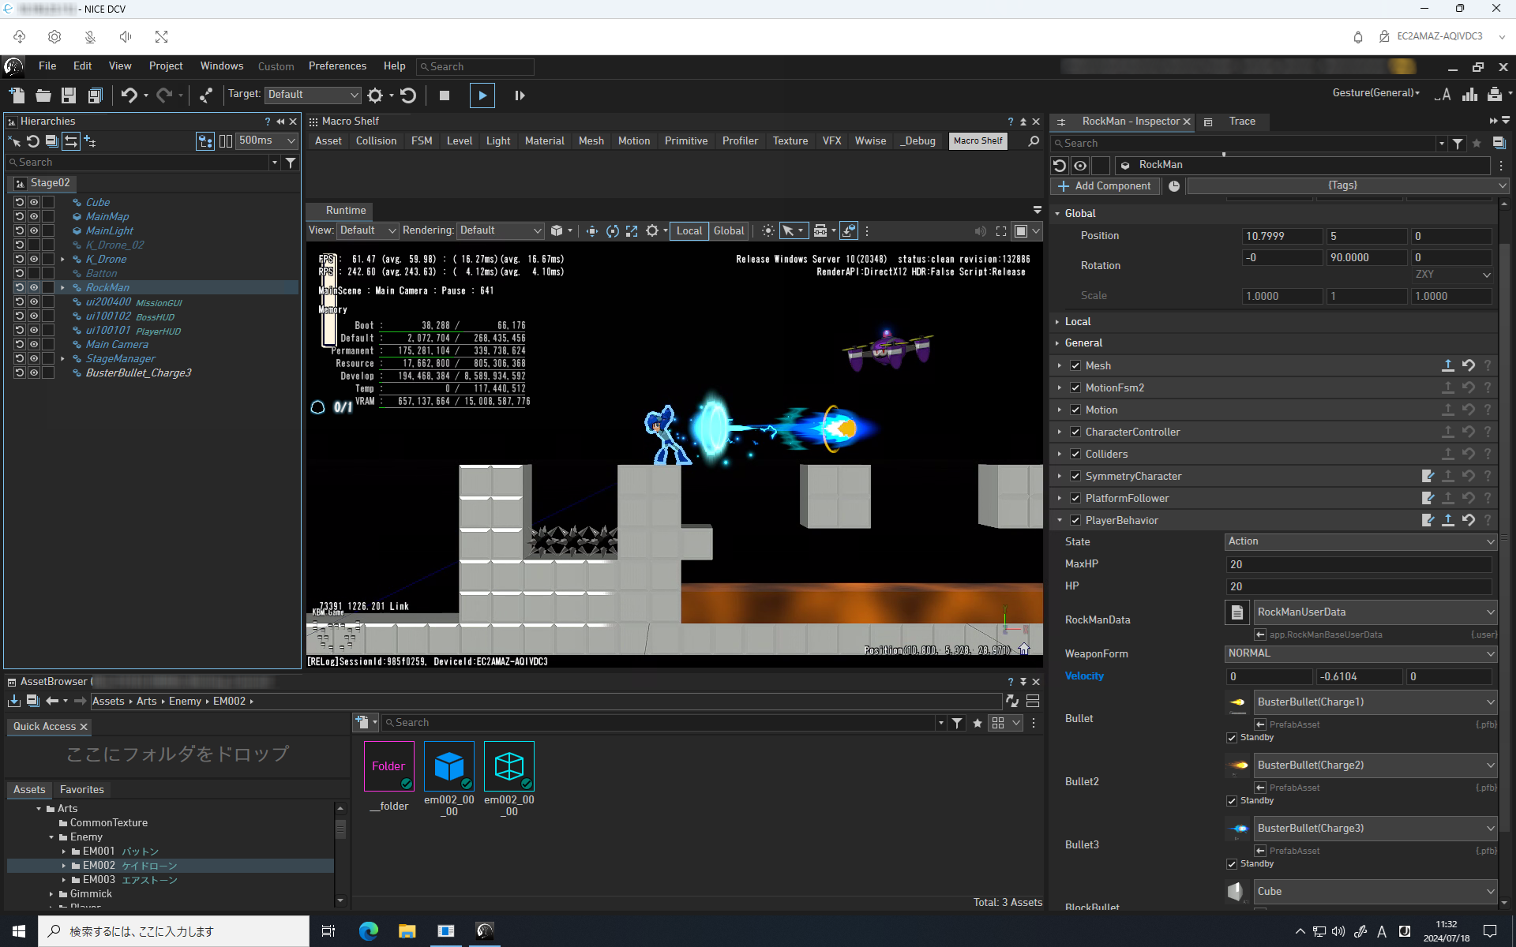This screenshot has width=1516, height=947.
Task: Select the VFX macro shelf tab
Action: (x=831, y=141)
